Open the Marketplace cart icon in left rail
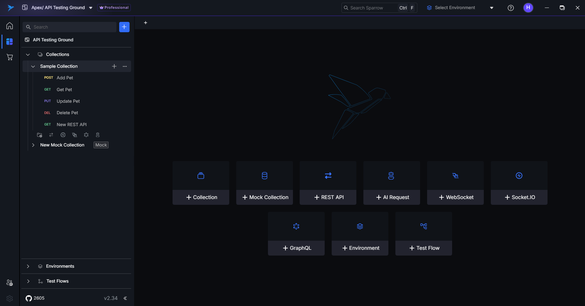This screenshot has height=306, width=585. pyautogui.click(x=9, y=57)
